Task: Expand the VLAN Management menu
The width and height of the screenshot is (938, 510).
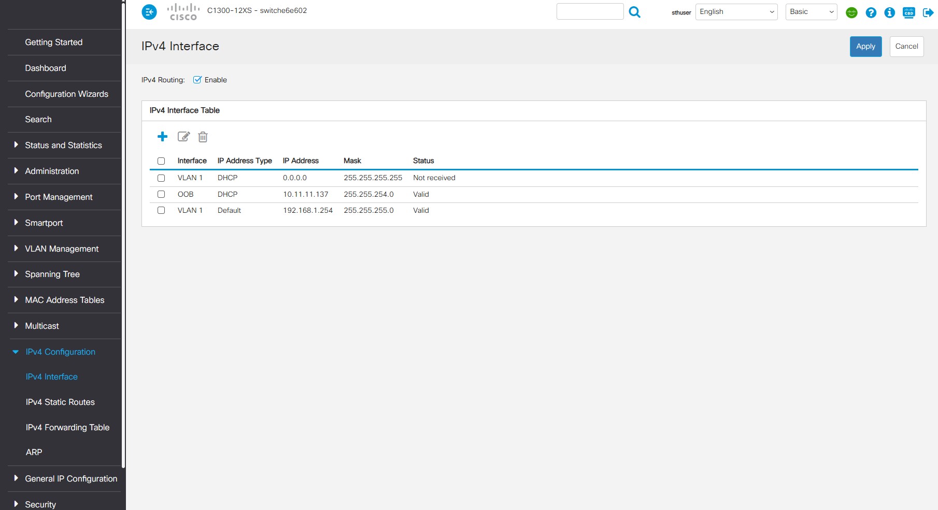Action: (x=62, y=249)
